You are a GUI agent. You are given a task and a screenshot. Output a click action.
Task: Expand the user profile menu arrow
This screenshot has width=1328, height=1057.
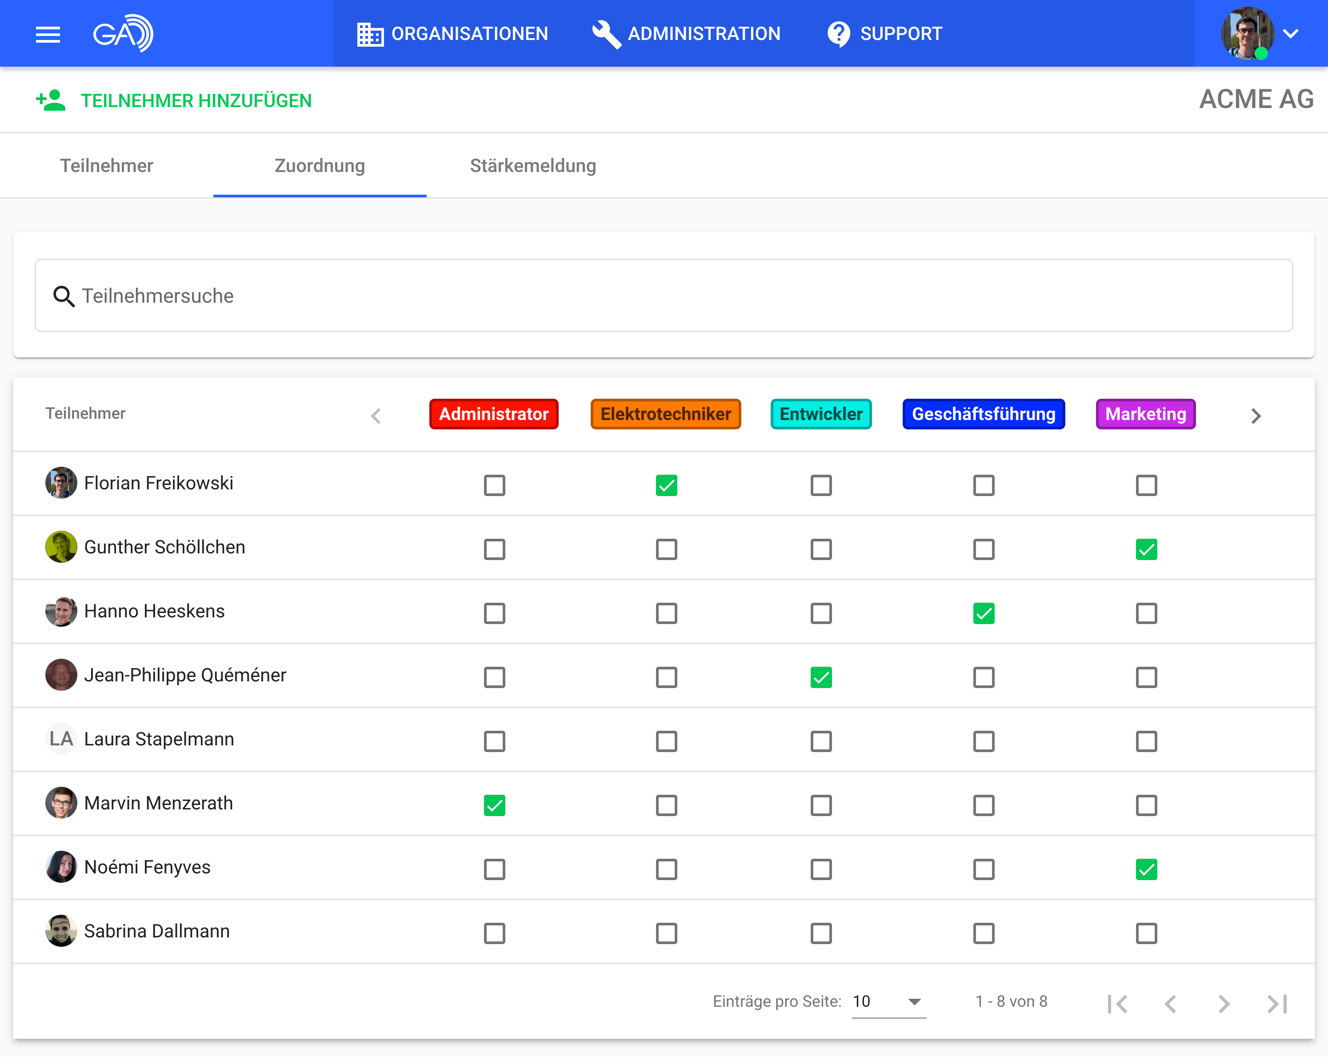(1291, 34)
